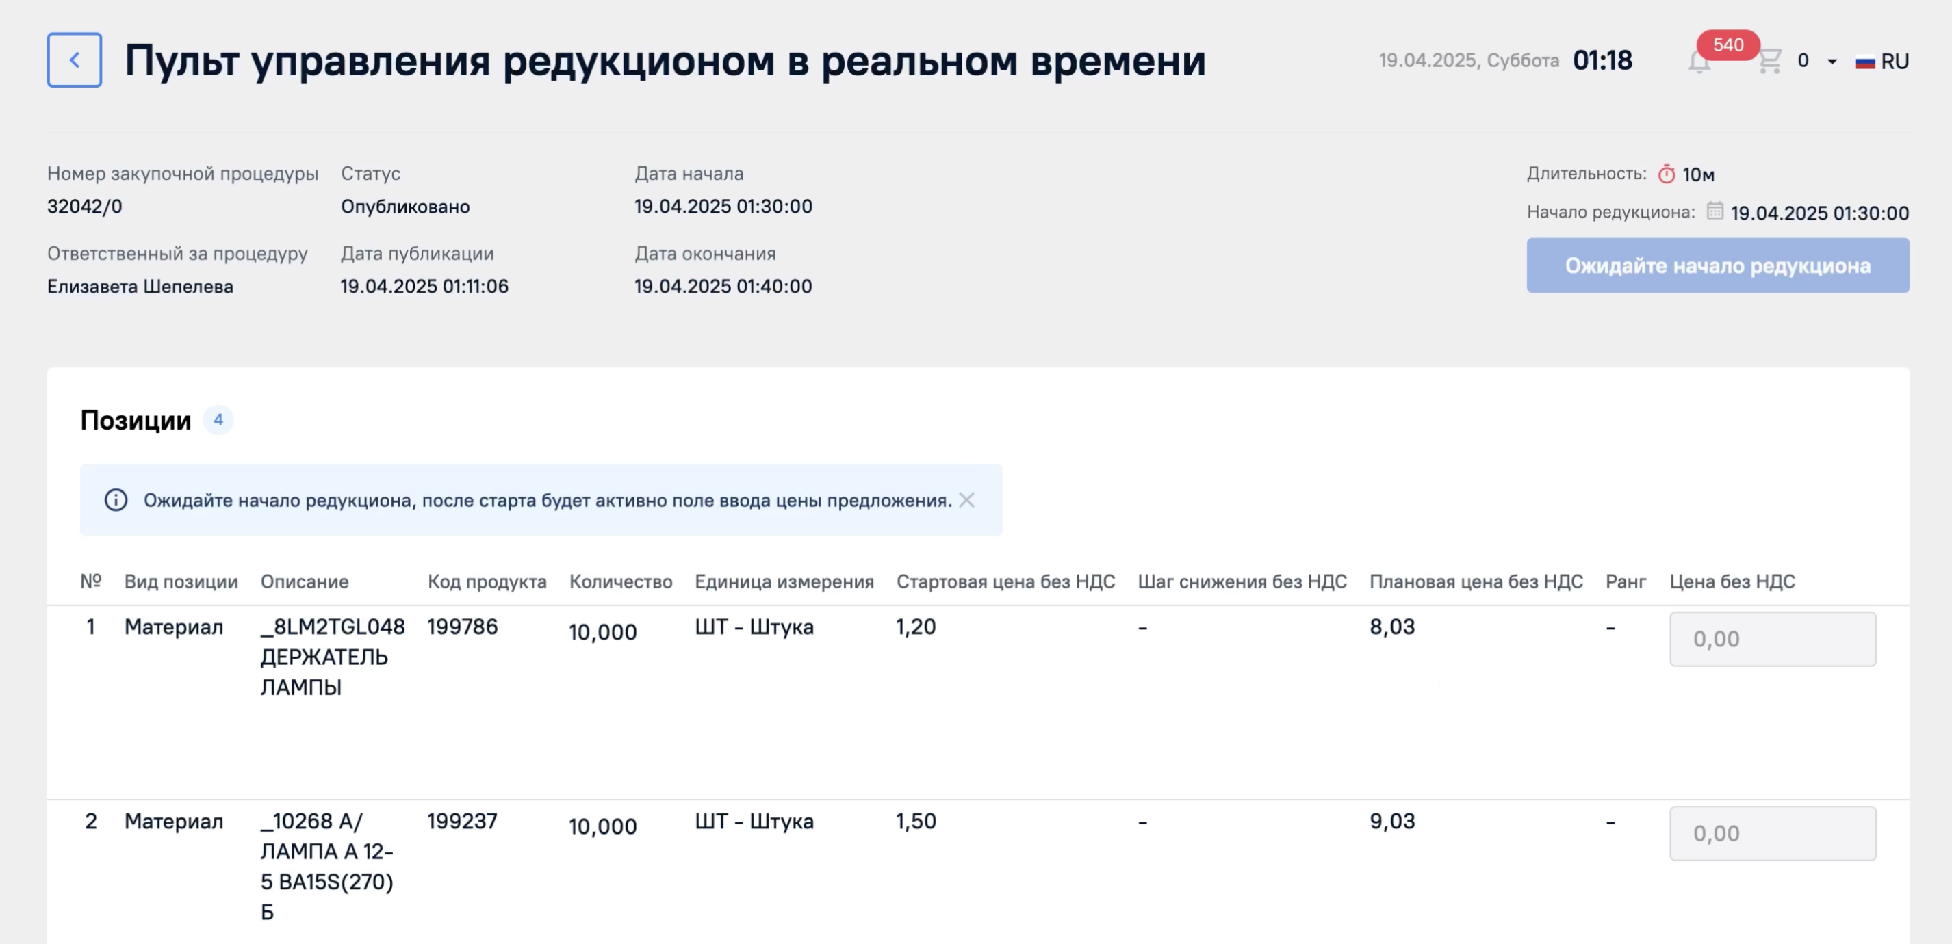This screenshot has height=944, width=1952.
Task: Click responsible person 'Елизавета Шепелева'
Action: pos(140,287)
